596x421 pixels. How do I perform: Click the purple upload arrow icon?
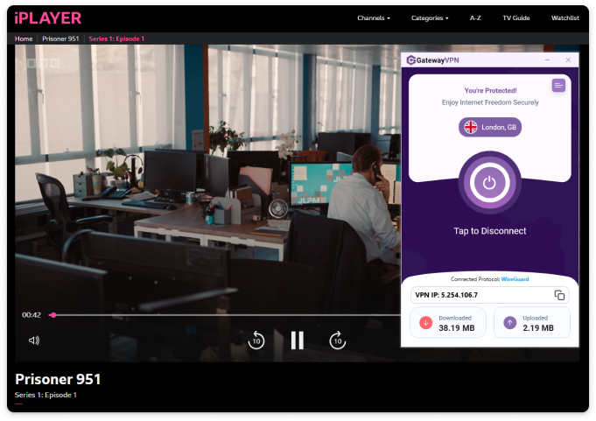509,323
